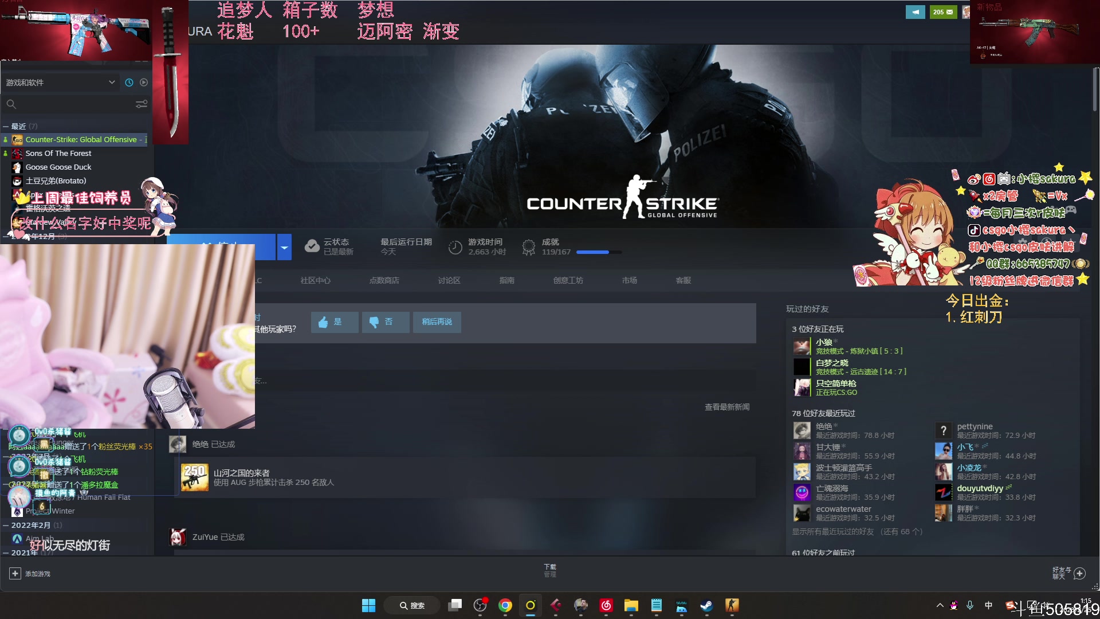Click 查看最新新闻 link
The image size is (1100, 619).
(x=726, y=407)
